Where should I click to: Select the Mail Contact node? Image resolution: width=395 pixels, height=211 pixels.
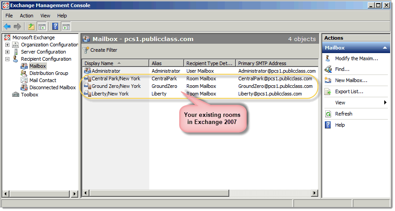[x=43, y=80]
